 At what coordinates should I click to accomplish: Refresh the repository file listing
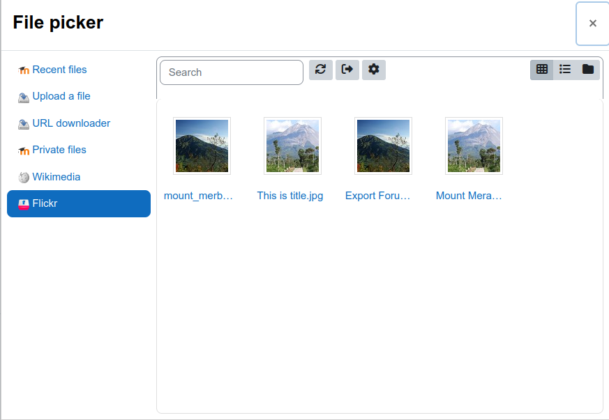tap(321, 70)
